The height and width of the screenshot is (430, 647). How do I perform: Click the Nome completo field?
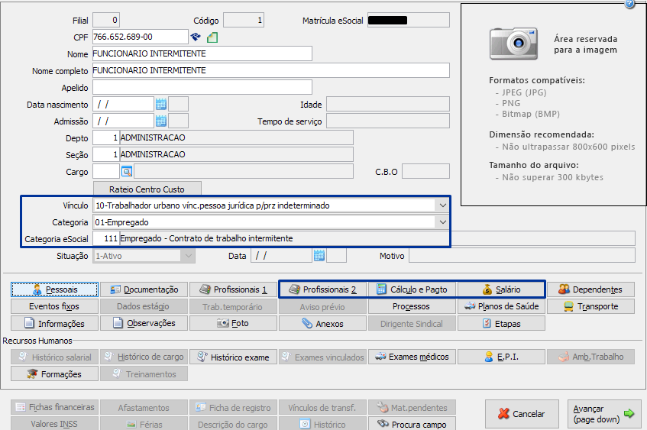(271, 70)
